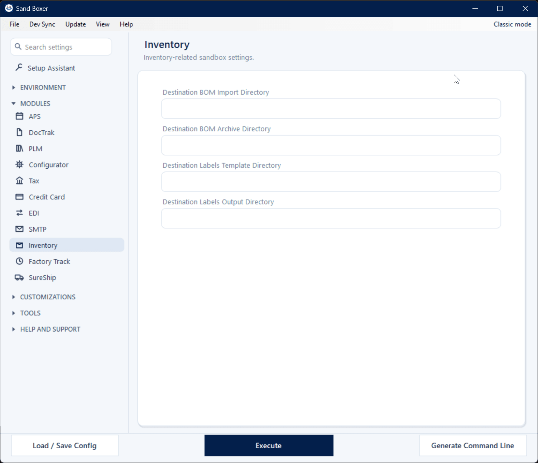The height and width of the screenshot is (463, 538).
Task: Select the DocTrak document icon
Action: tap(19, 132)
